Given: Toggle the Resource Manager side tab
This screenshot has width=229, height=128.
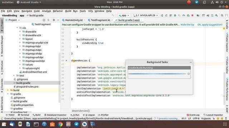Looking at the screenshot, I should (2, 46).
